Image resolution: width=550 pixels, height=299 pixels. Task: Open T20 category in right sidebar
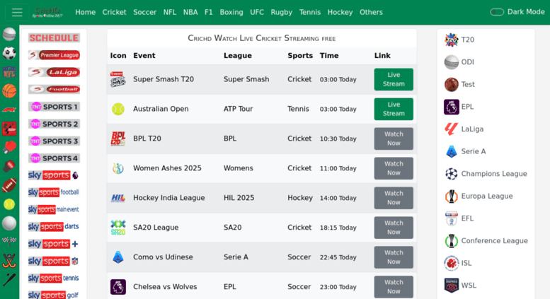pos(459,40)
